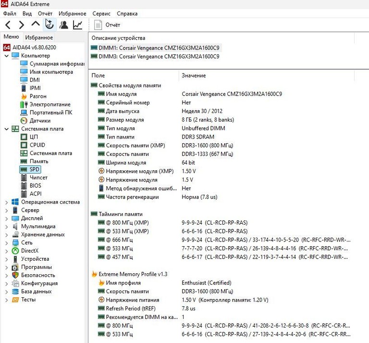The width and height of the screenshot is (369, 343).
Task: Select the Дата выпуска row
Action: coord(160,111)
